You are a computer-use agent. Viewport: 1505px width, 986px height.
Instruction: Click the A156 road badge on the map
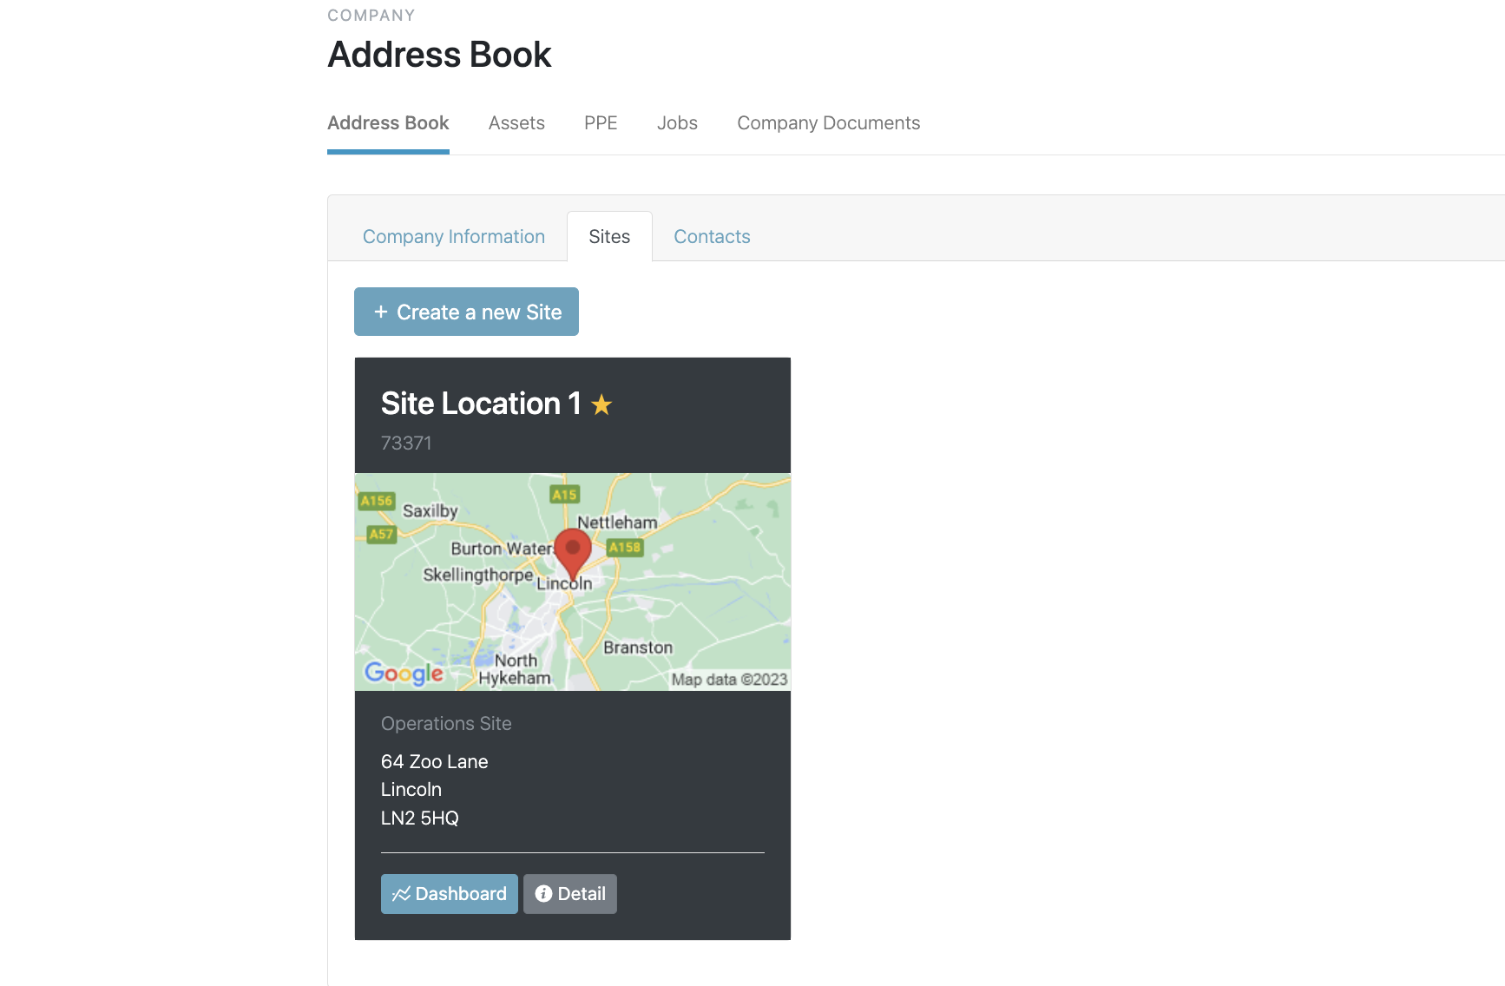pos(377,501)
